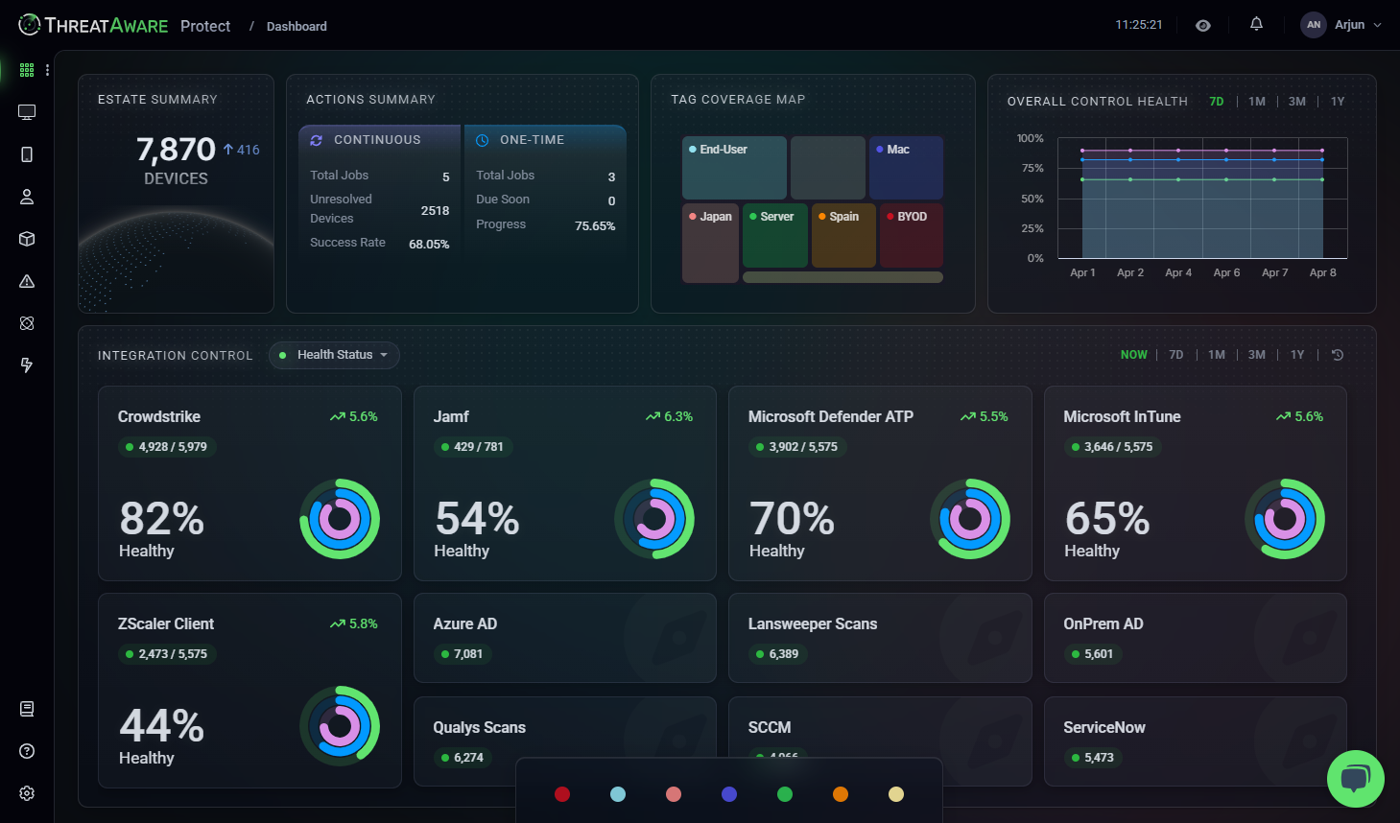The width and height of the screenshot is (1400, 823).
Task: Open the settings gear in sidebar
Action: tap(27, 793)
